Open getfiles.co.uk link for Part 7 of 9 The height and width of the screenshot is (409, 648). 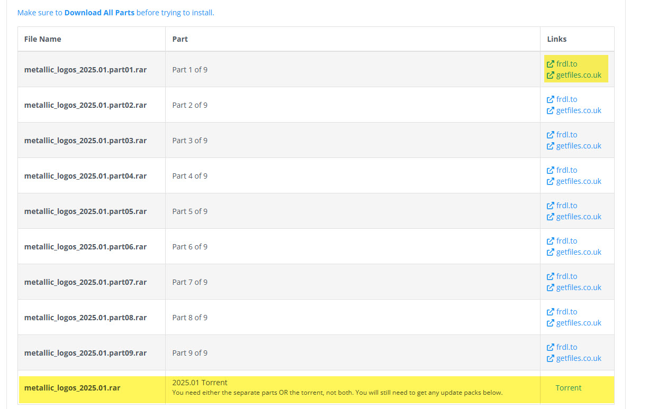579,287
